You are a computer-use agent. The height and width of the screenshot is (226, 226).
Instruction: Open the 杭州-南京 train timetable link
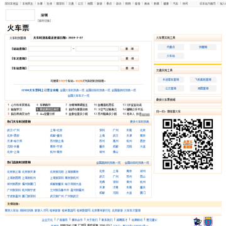pyautogui.click(x=56, y=152)
